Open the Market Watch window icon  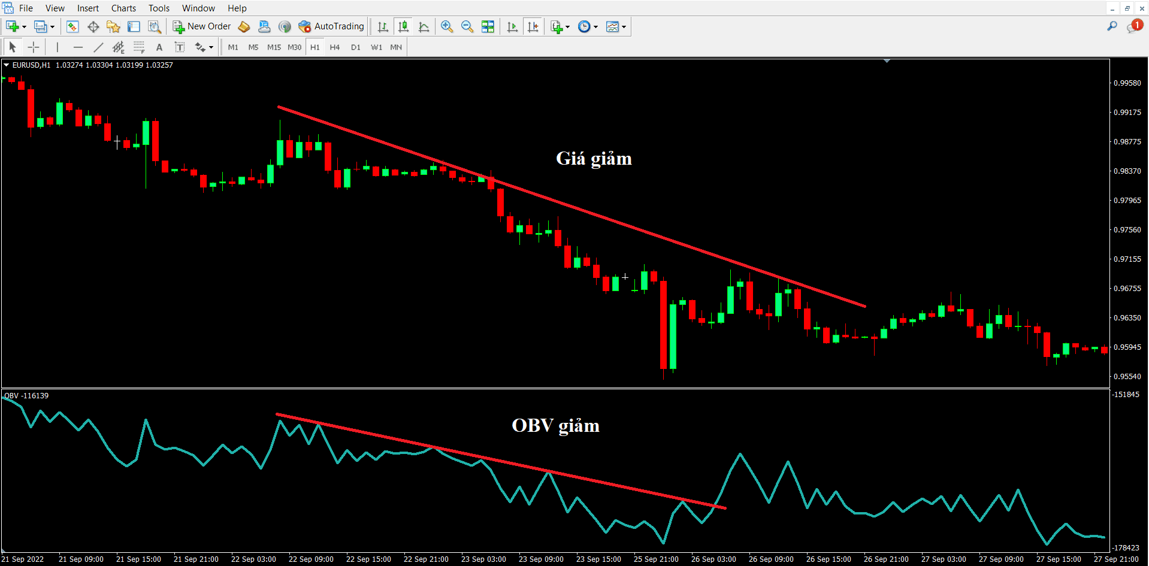click(x=72, y=26)
